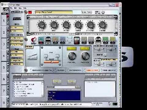Click the right yellow-green button above search field
147x110 pixels.
pos(71,82)
